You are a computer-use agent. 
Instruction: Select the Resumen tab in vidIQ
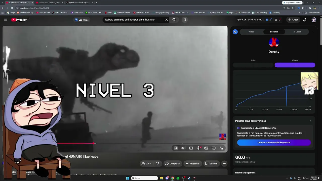274,32
